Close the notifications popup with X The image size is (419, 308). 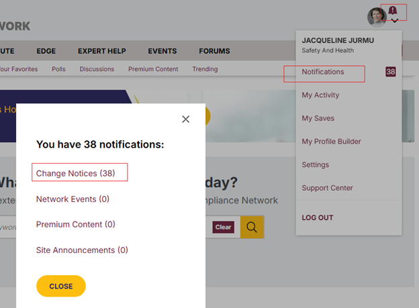coord(186,119)
